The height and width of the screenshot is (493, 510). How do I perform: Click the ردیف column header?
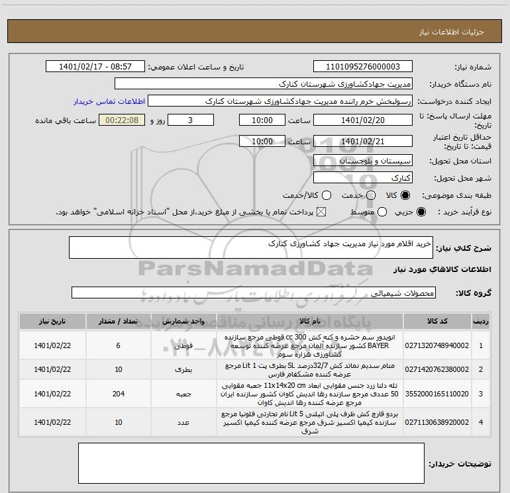click(481, 322)
